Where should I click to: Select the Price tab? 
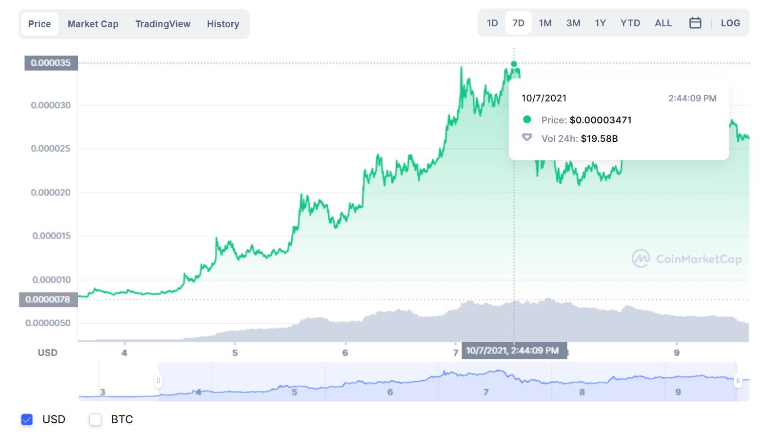pos(39,23)
